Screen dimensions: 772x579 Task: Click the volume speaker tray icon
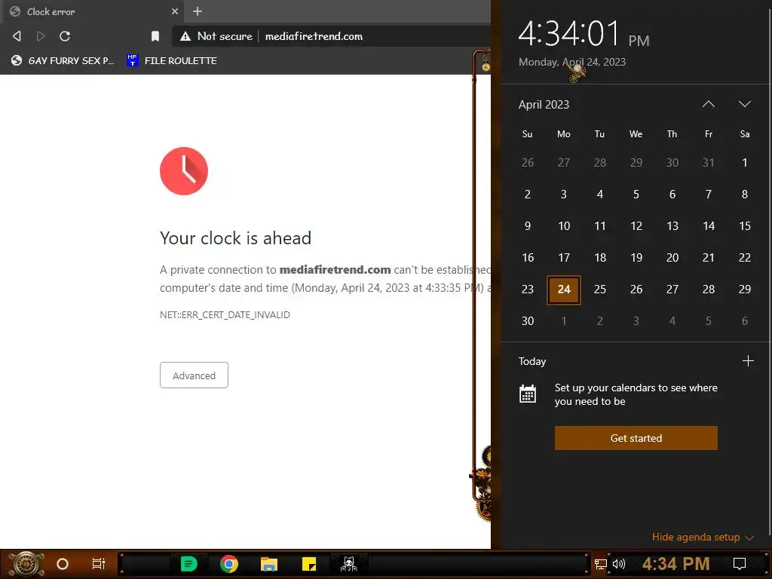[x=618, y=564]
